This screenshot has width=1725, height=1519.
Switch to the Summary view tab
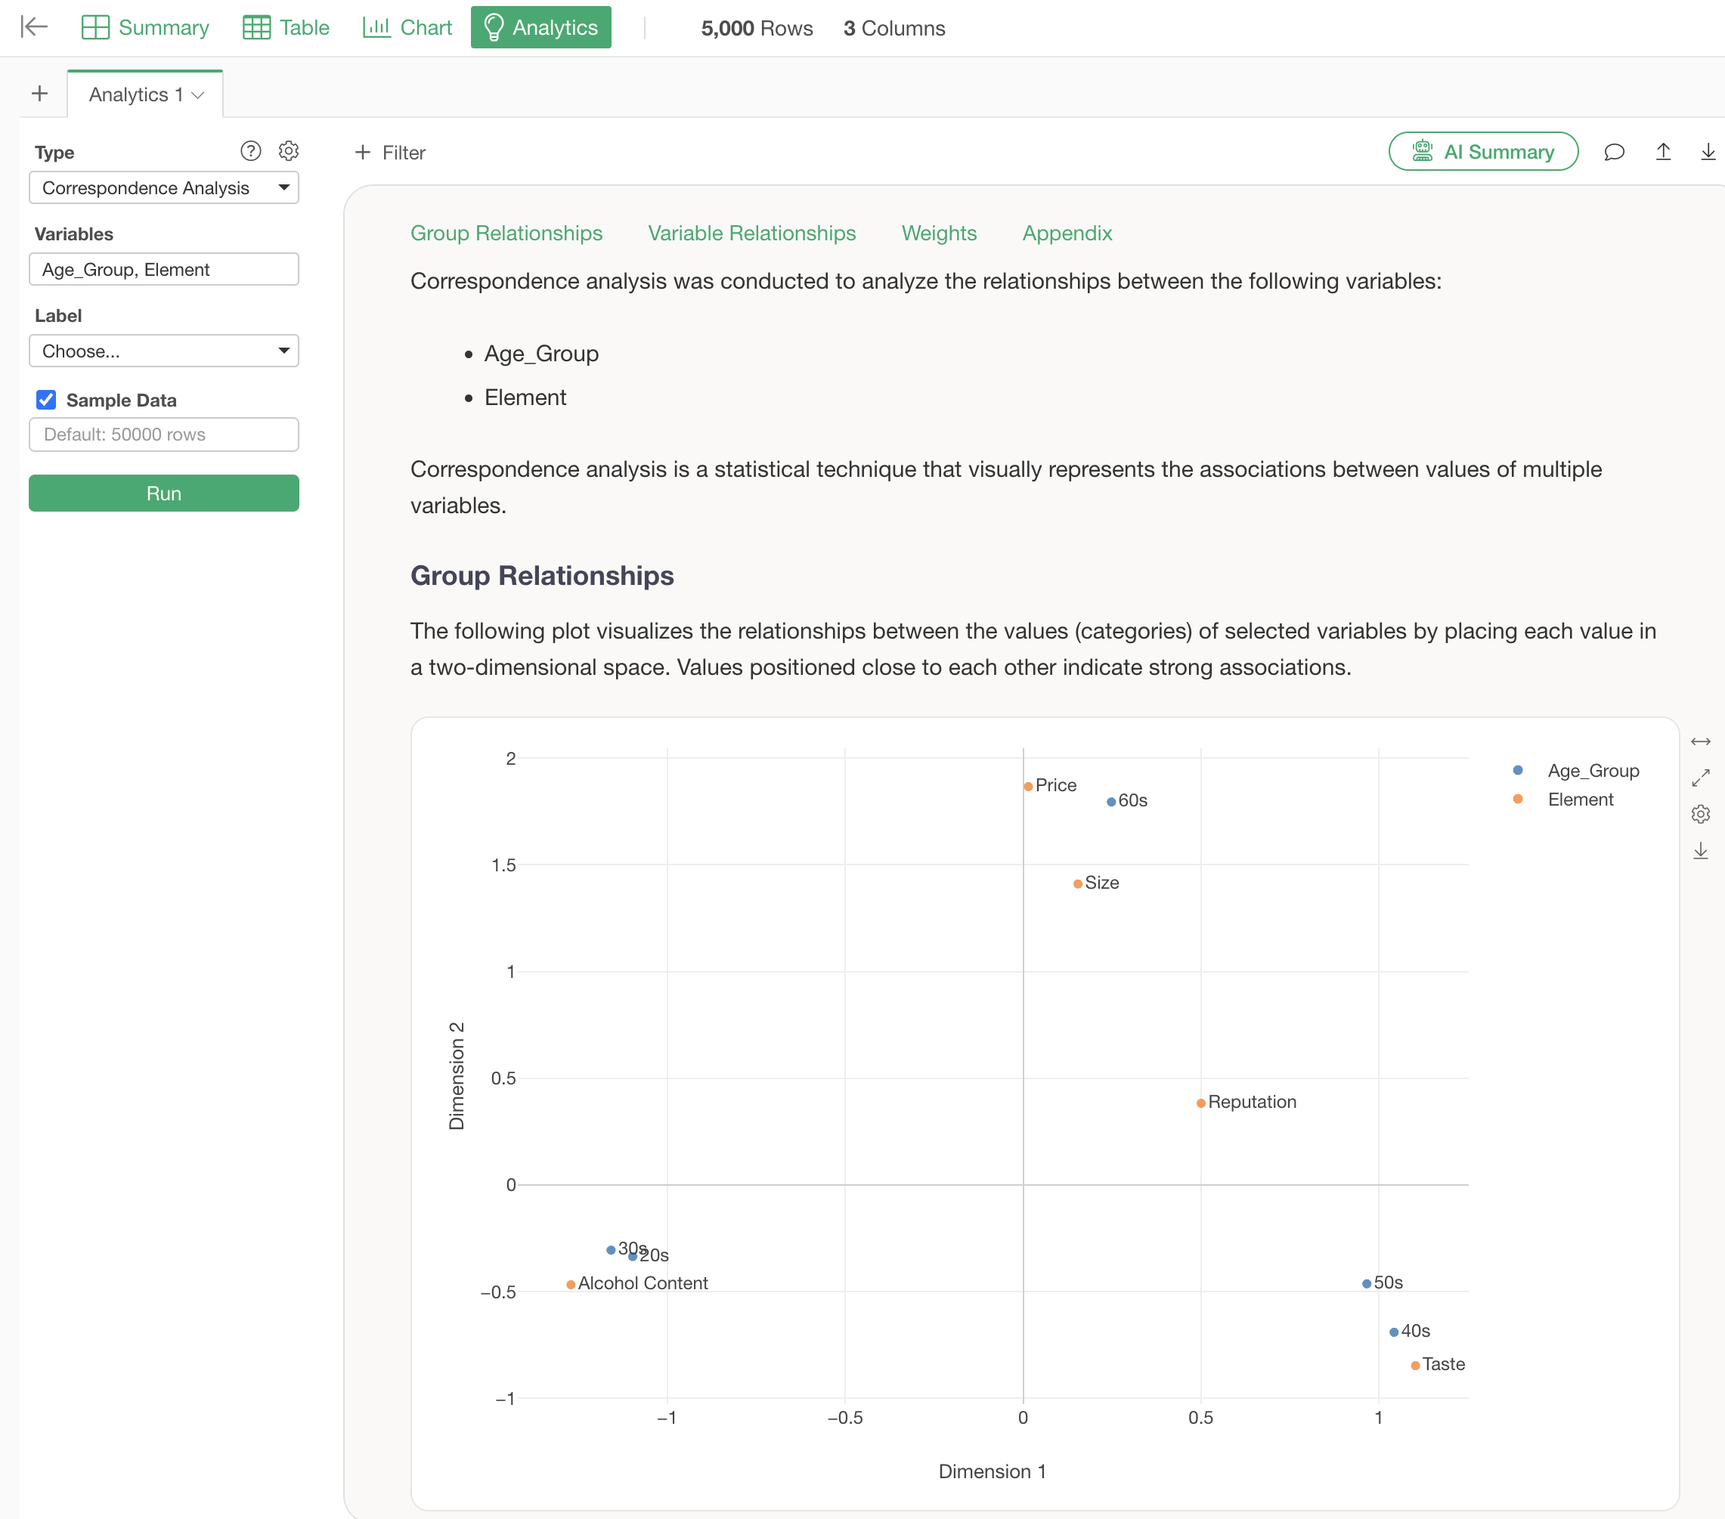(145, 27)
